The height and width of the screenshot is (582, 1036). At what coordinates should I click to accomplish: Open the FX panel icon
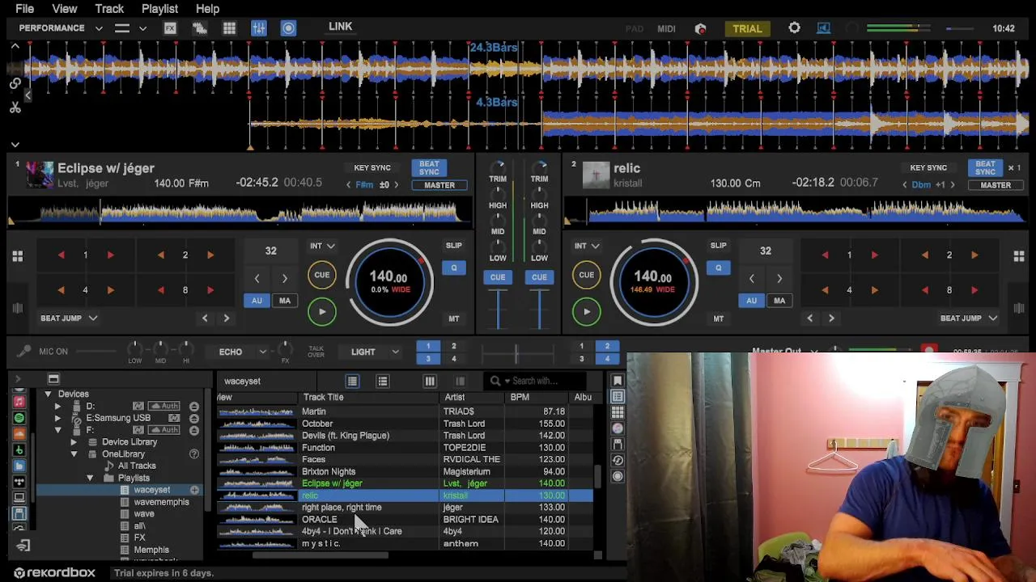[170, 28]
